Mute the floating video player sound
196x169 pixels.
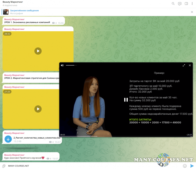click(x=62, y=65)
